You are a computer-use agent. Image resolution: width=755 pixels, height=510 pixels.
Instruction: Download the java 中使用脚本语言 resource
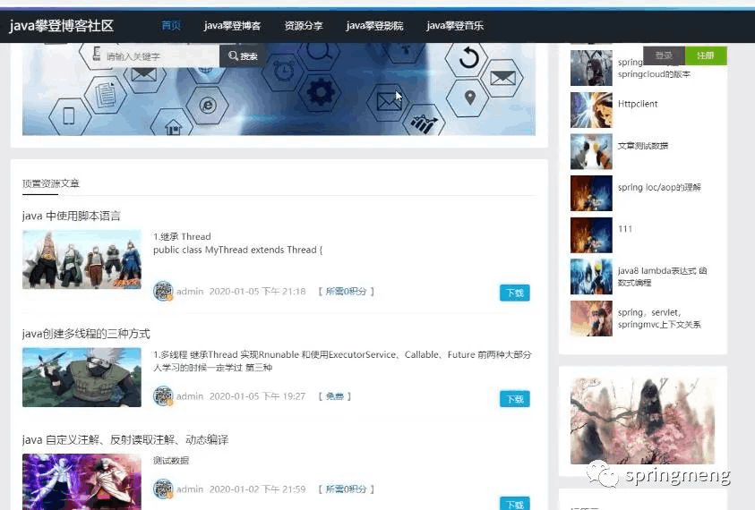point(515,293)
